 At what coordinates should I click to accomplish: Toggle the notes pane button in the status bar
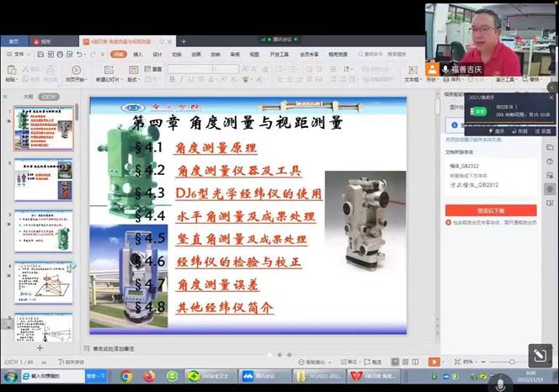[350, 363]
